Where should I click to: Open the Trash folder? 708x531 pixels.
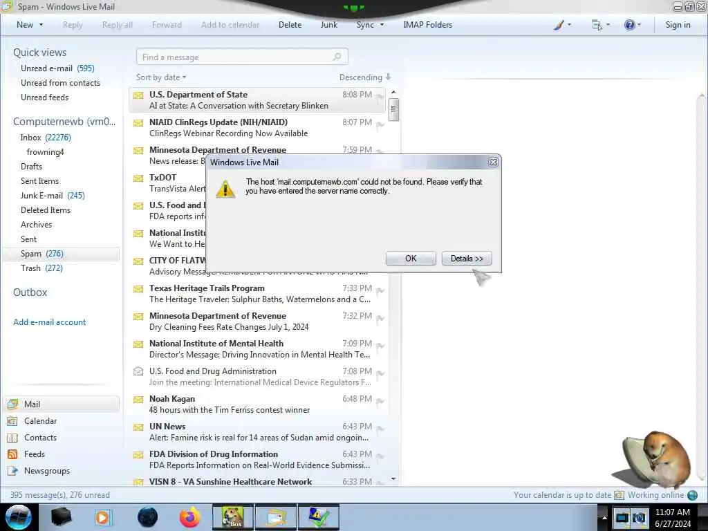pos(41,268)
